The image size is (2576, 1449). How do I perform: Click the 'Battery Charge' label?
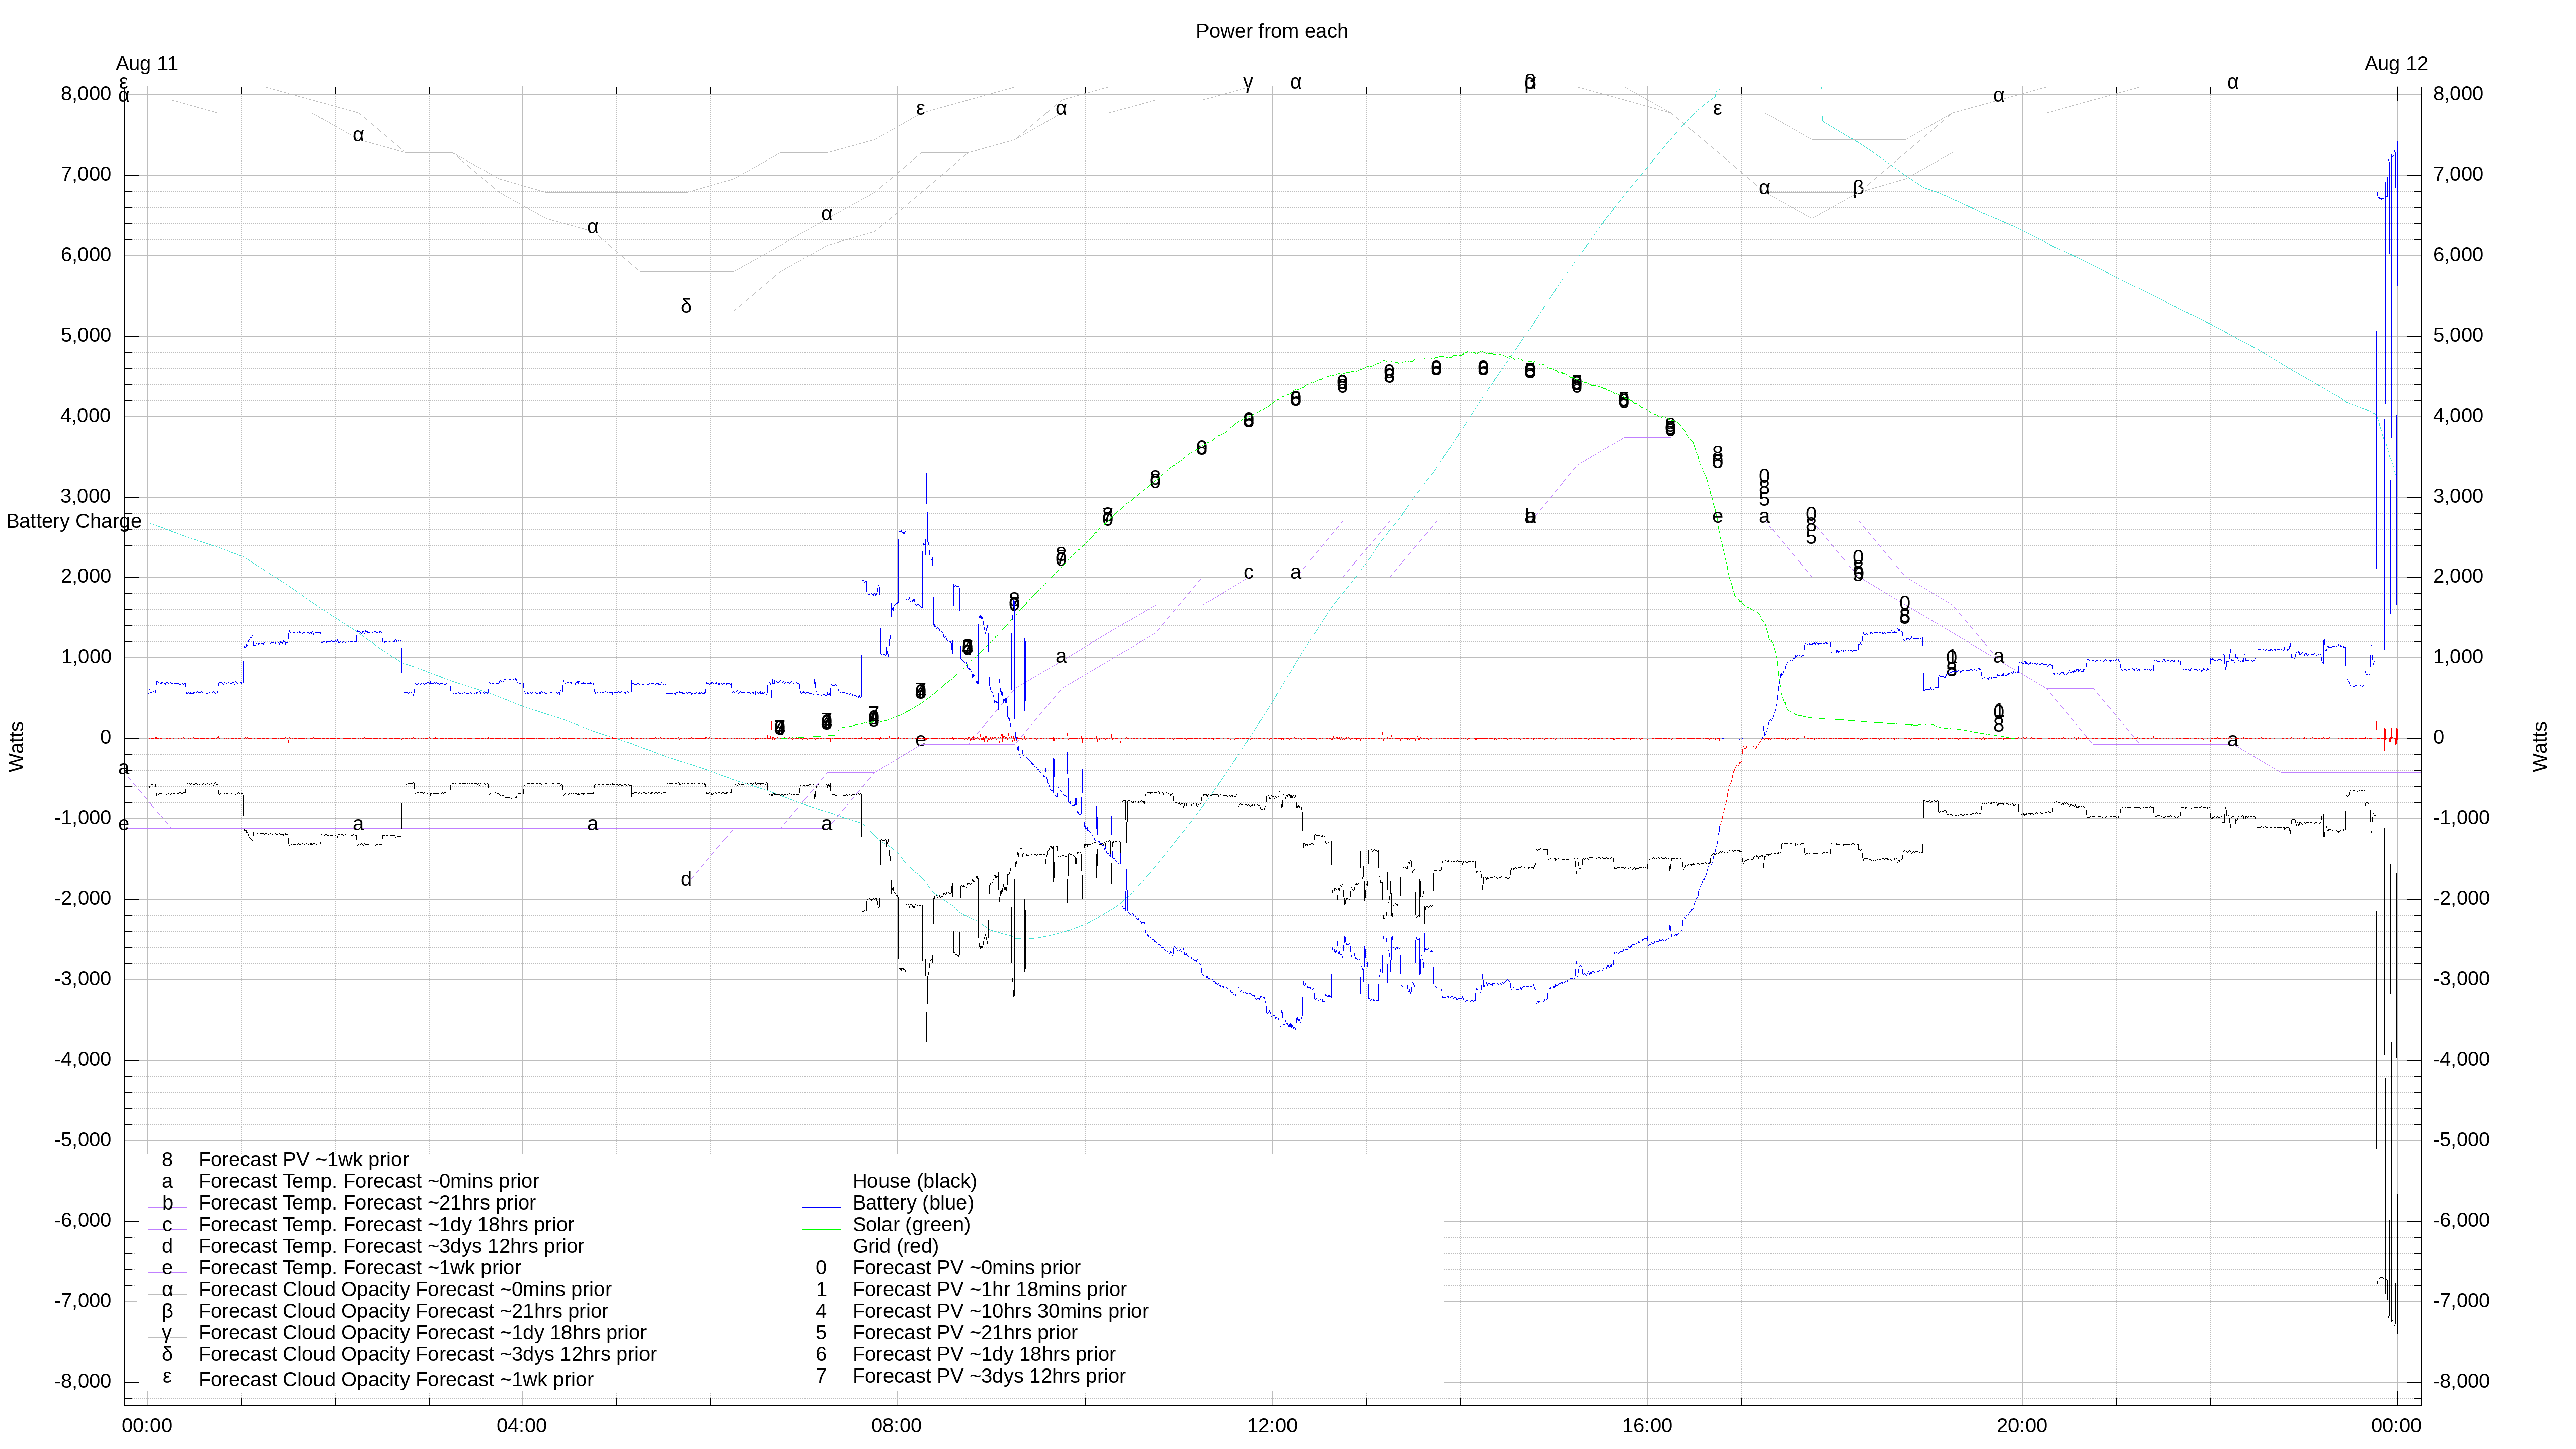pyautogui.click(x=74, y=521)
